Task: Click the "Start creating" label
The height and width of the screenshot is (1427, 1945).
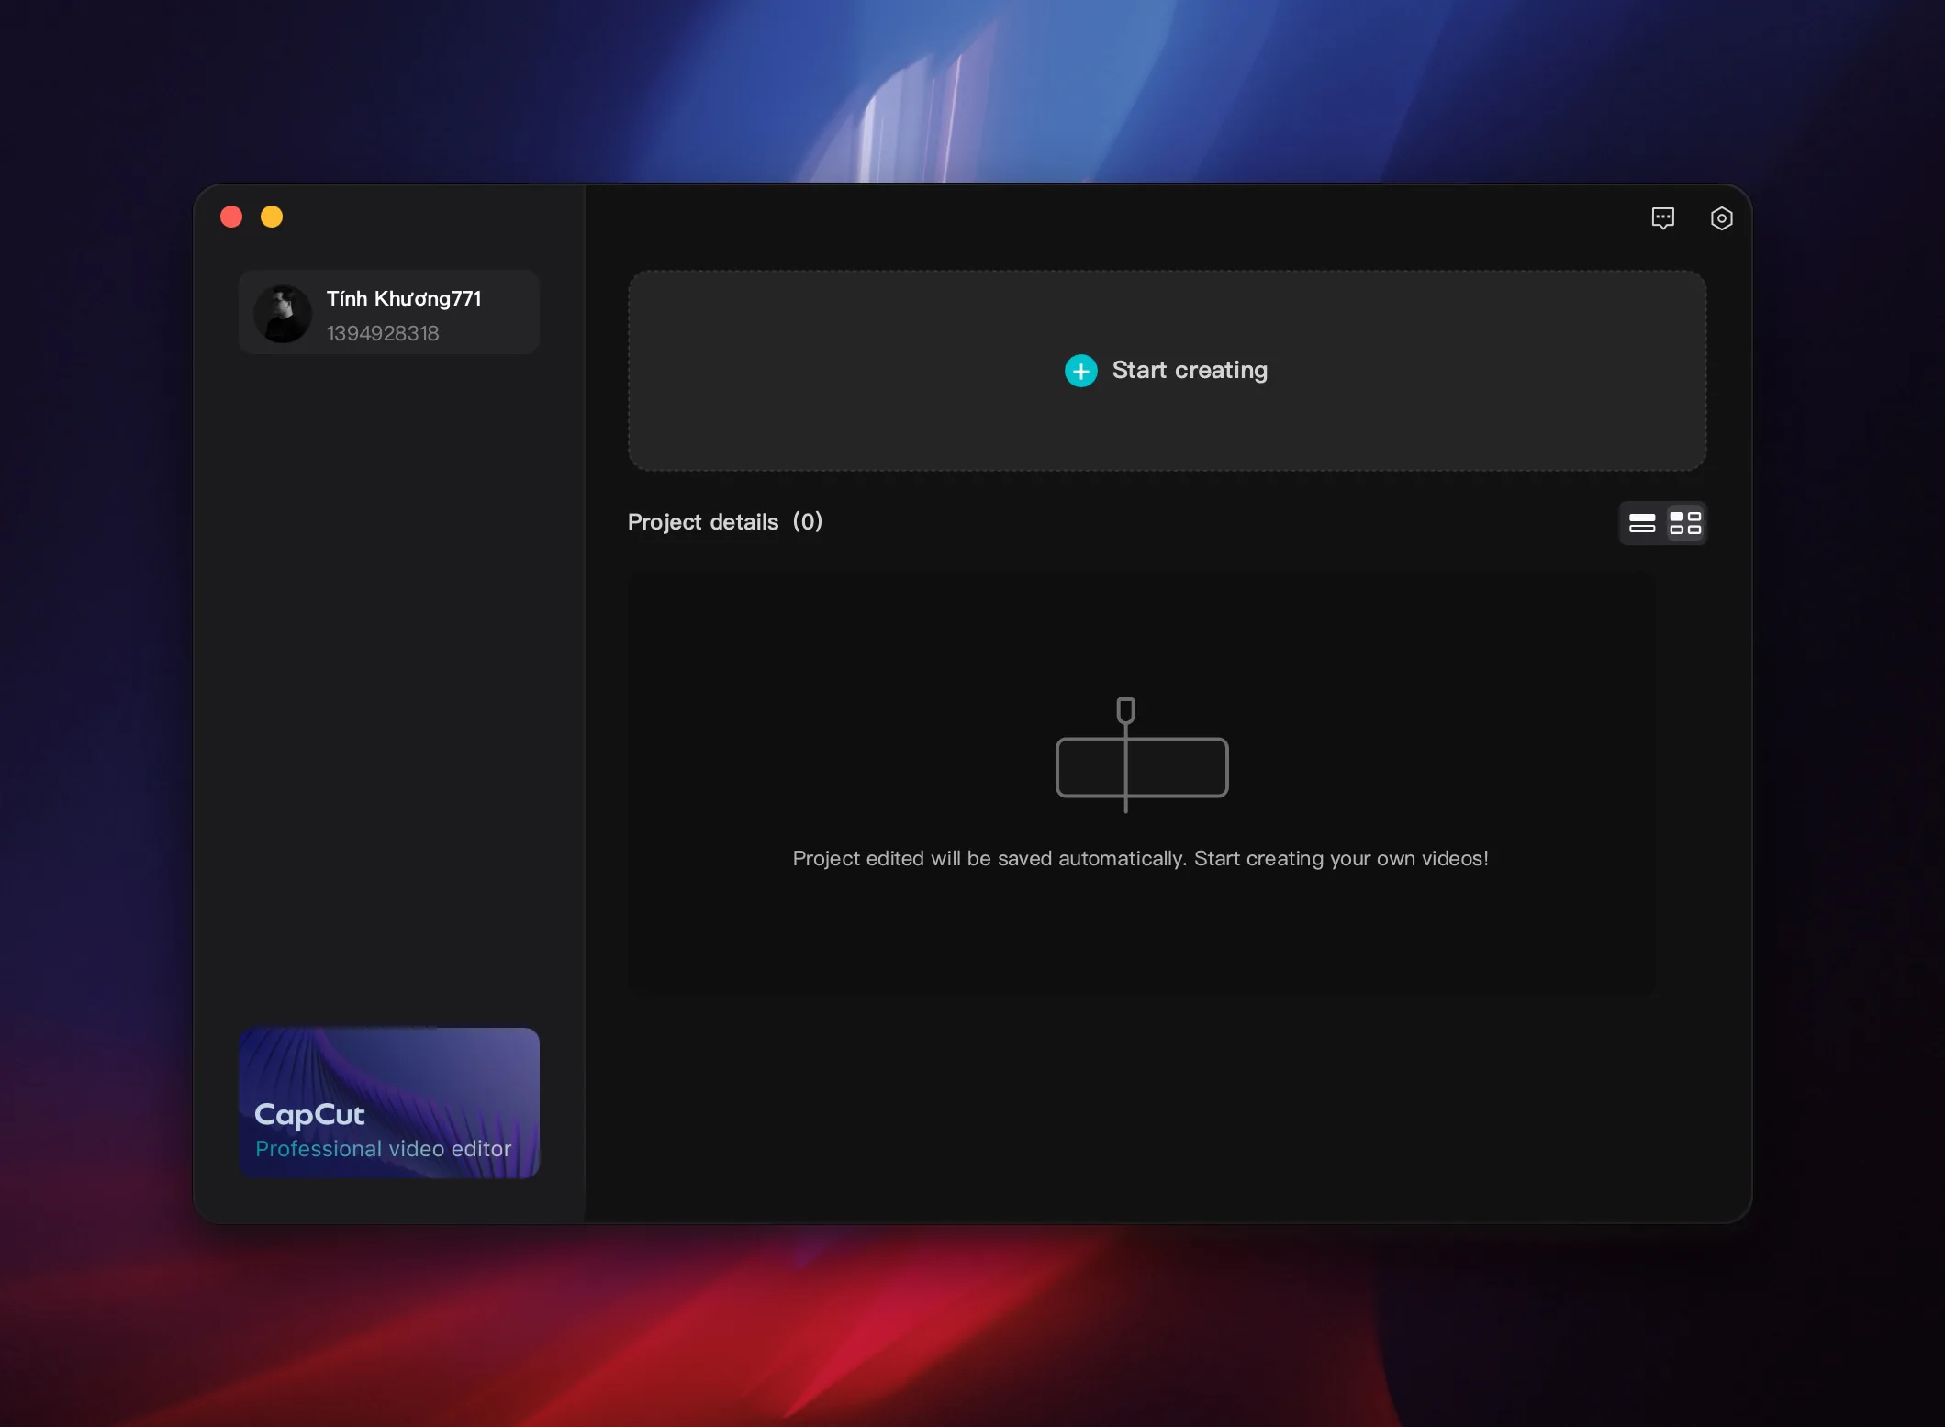Action: (1190, 370)
